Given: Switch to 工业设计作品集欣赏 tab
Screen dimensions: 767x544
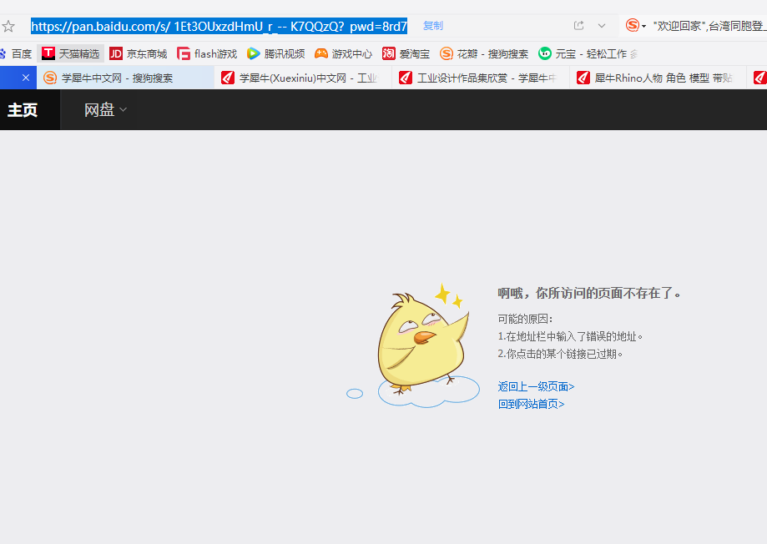Looking at the screenshot, I should click(481, 78).
